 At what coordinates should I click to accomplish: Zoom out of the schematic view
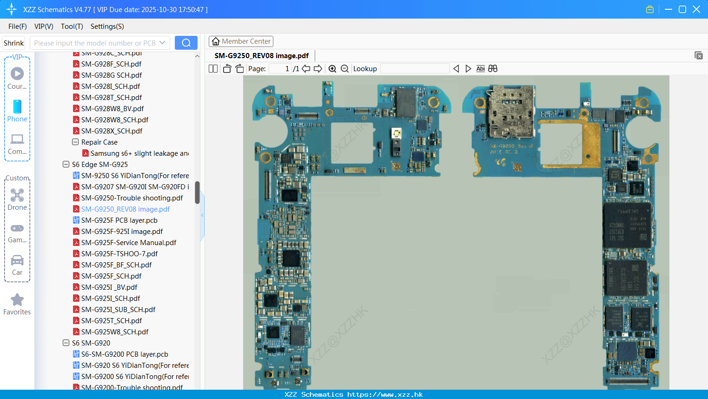pyautogui.click(x=344, y=68)
